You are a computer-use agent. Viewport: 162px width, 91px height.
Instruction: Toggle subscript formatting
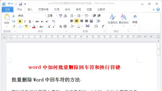(42, 21)
